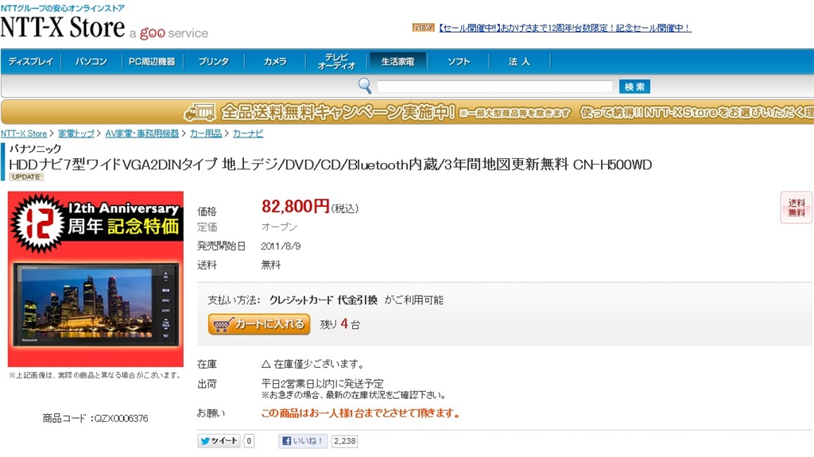The image size is (814, 457).
Task: Click the Twitter ツイート button
Action: [219, 441]
